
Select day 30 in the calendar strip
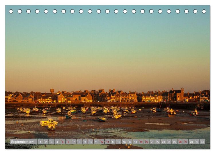pos(202,142)
